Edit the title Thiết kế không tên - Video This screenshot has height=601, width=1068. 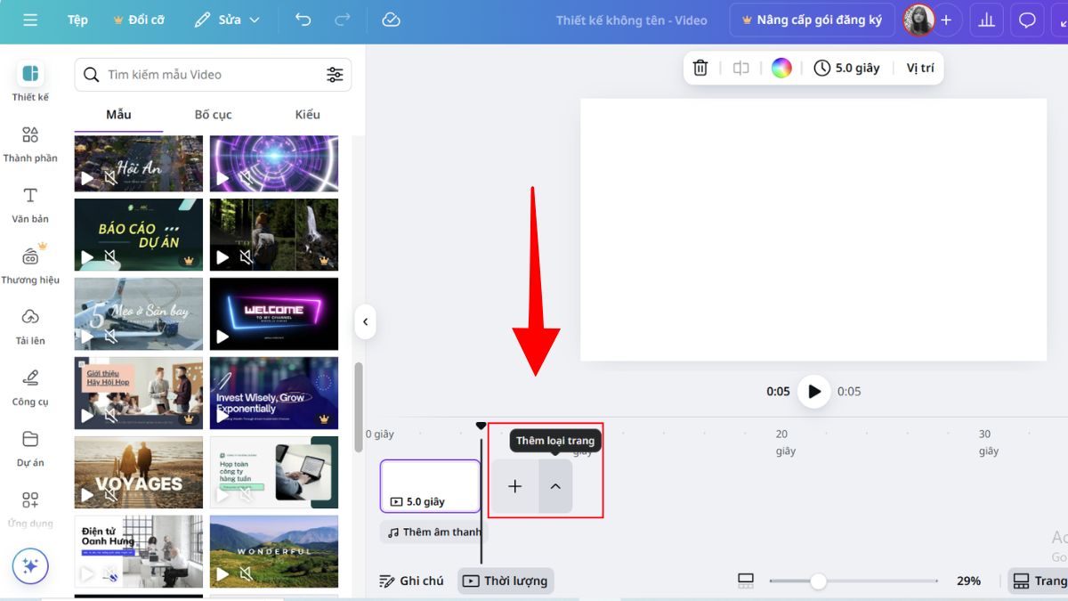632,20
